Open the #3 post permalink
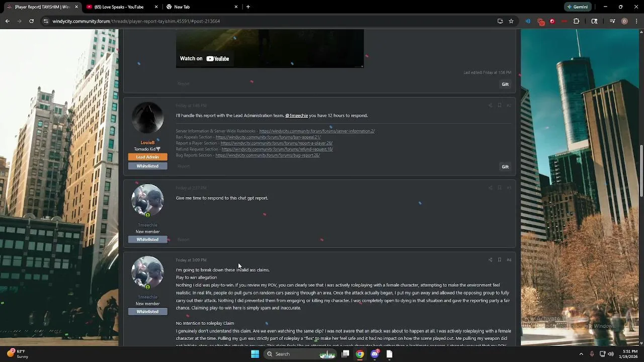 [x=509, y=188]
